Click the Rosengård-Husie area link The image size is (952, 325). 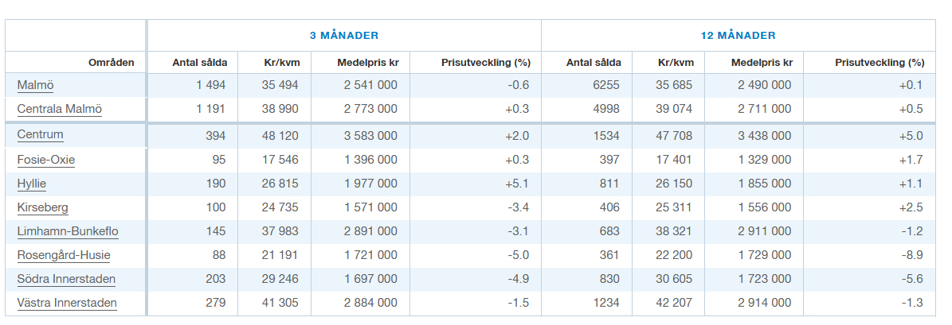pos(64,256)
